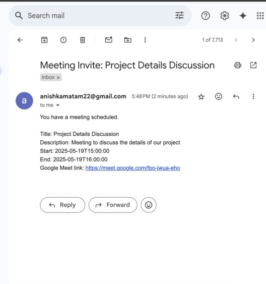Archive this email
Screen dimensions: 266x284
[x=44, y=40]
